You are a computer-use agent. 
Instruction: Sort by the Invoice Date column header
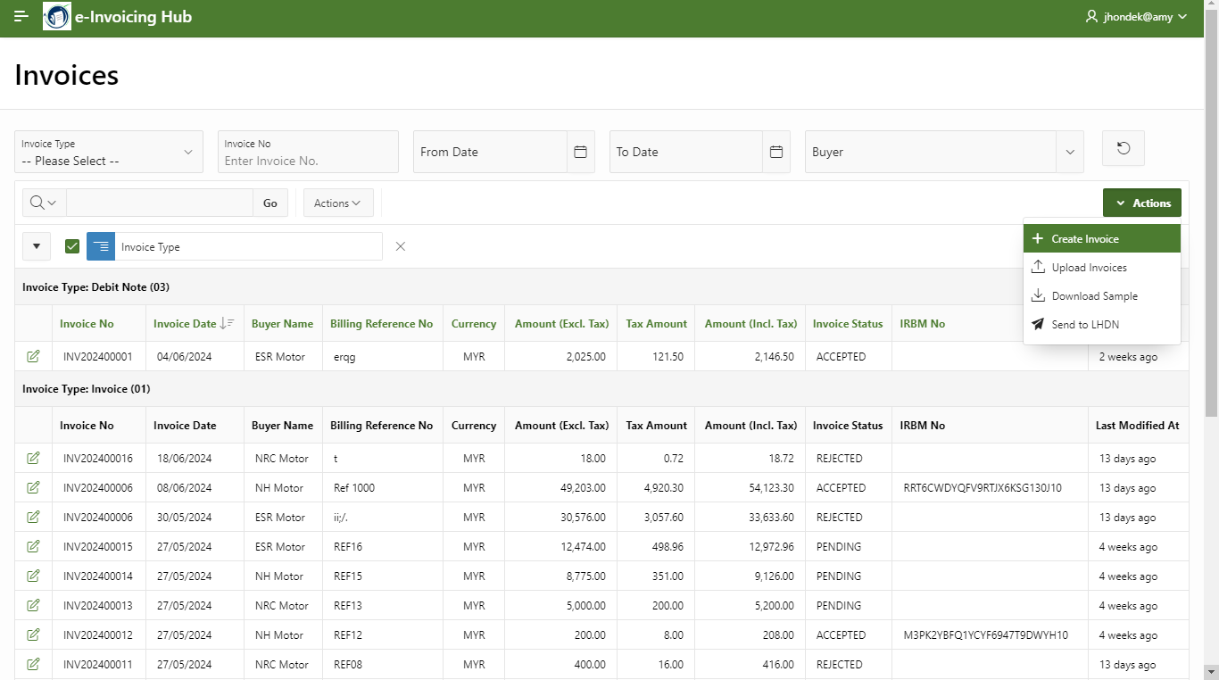[184, 324]
